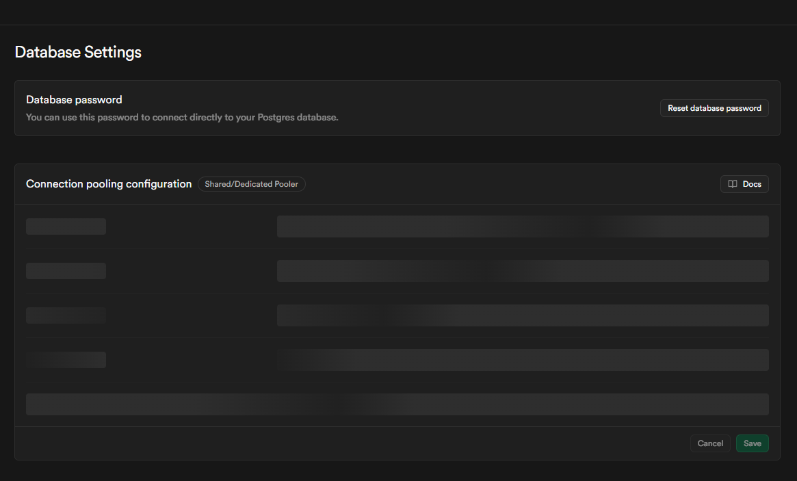The height and width of the screenshot is (481, 797).
Task: Click the Reset database password button
Action: coord(714,108)
